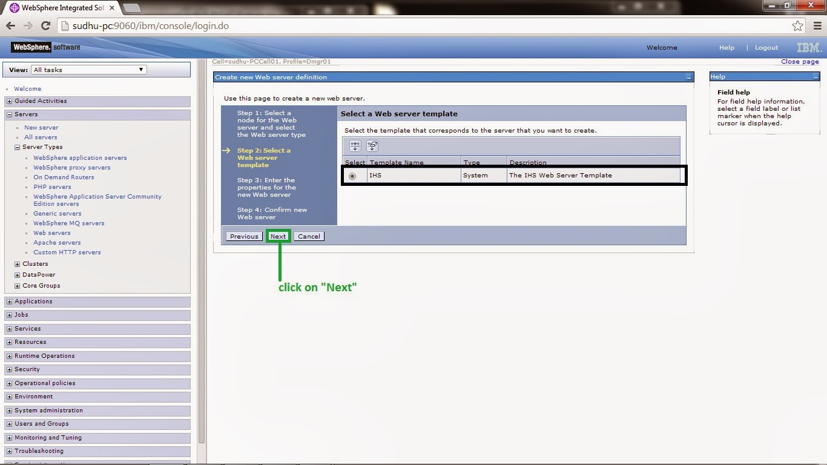The width and height of the screenshot is (827, 465).
Task: Expand the Operational policies section
Action: [x=10, y=383]
